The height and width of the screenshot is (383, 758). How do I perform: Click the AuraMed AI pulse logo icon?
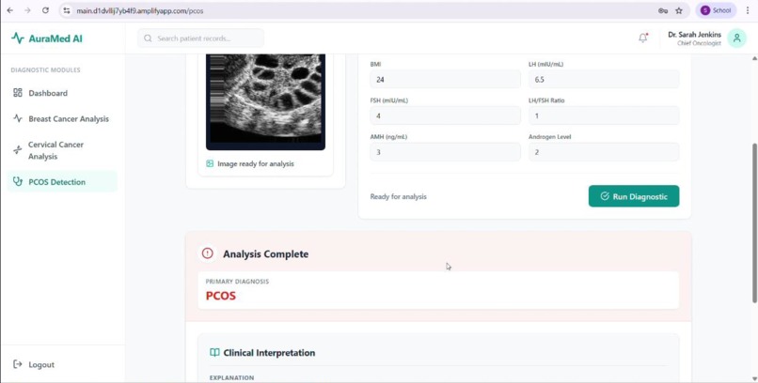click(x=18, y=38)
